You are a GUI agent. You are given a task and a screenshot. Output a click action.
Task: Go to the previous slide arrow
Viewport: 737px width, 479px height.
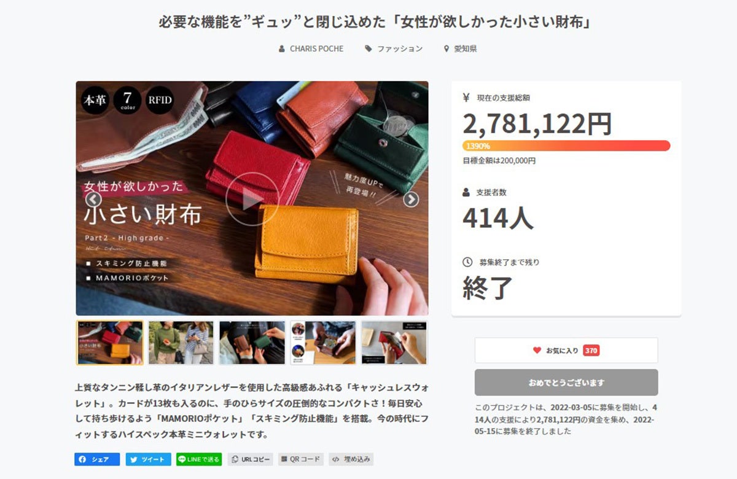pyautogui.click(x=93, y=200)
